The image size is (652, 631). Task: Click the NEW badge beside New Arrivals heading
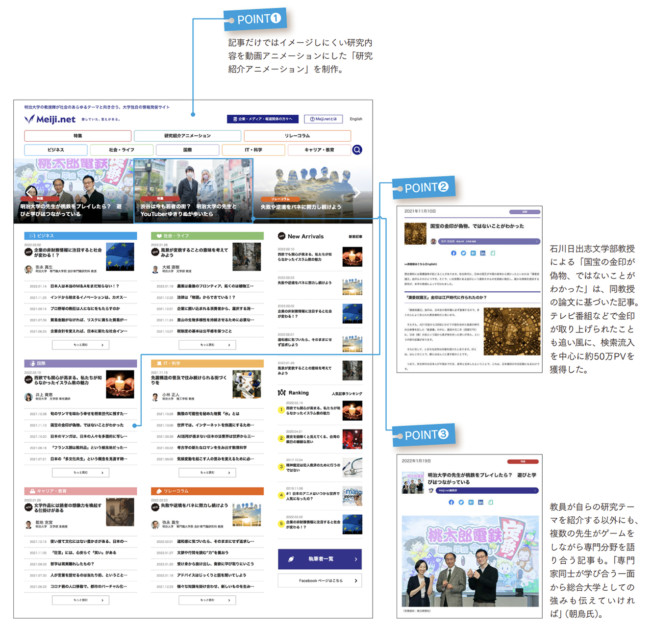click(x=282, y=236)
